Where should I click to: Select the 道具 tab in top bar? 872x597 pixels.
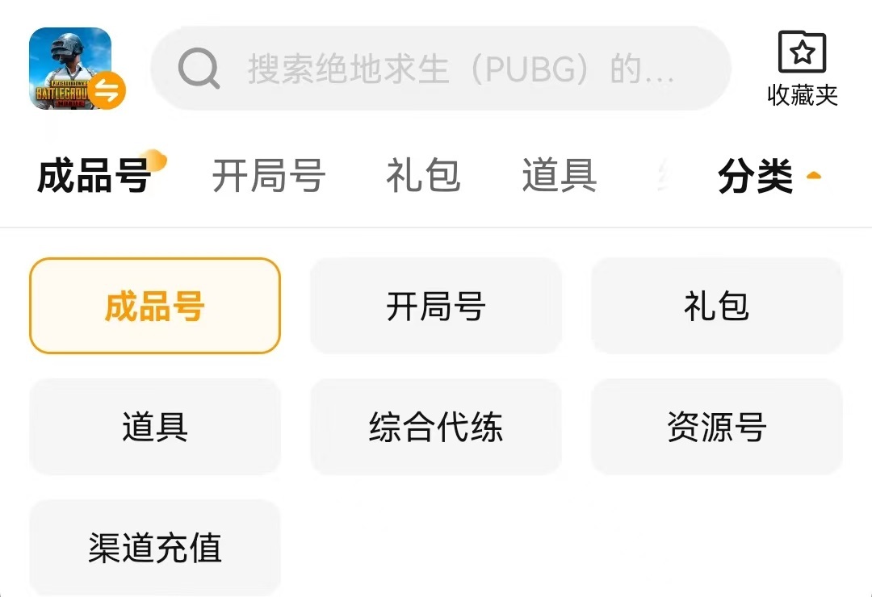559,176
